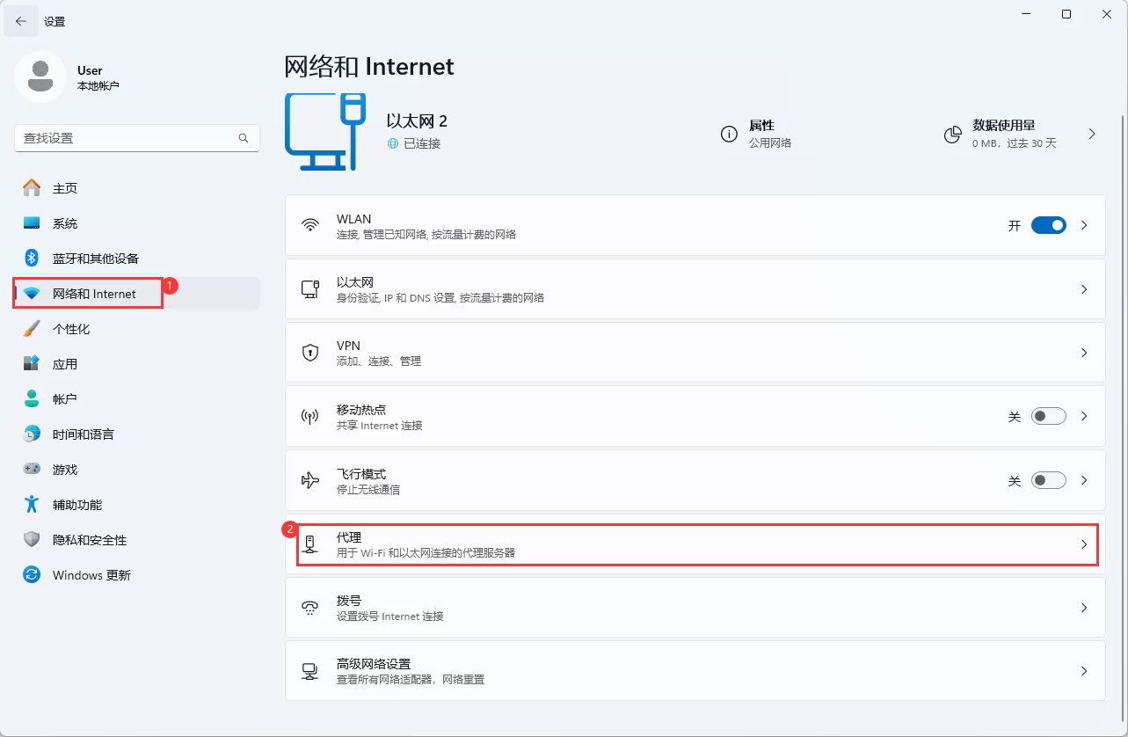Screen dimensions: 1128x737
Task: Select the dial-up phone icon
Action: 310,608
